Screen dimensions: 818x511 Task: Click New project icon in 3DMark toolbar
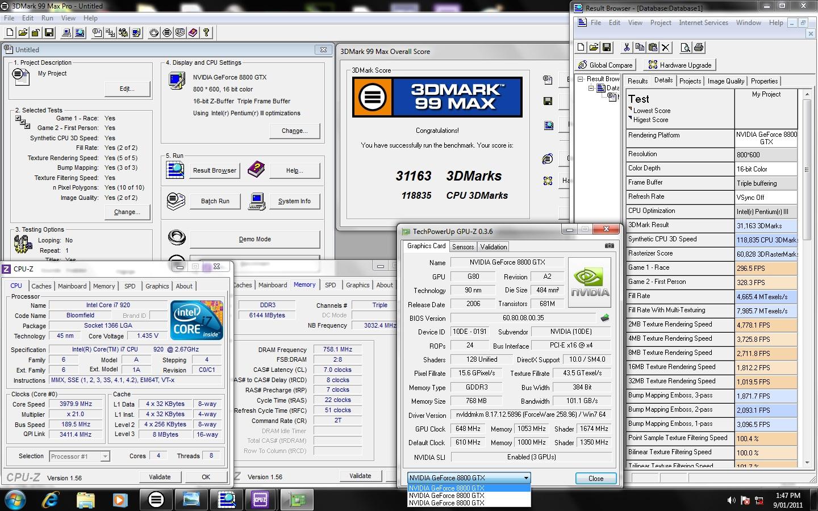coord(10,33)
